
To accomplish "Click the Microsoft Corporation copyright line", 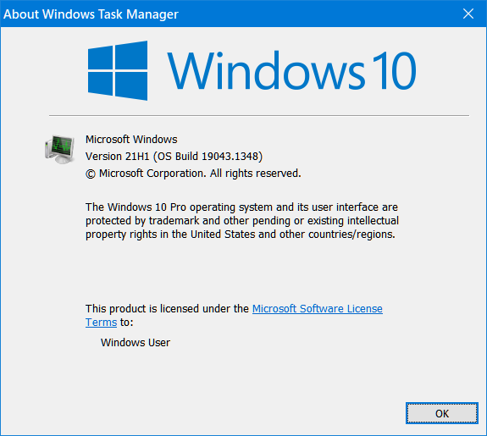I will pos(193,174).
